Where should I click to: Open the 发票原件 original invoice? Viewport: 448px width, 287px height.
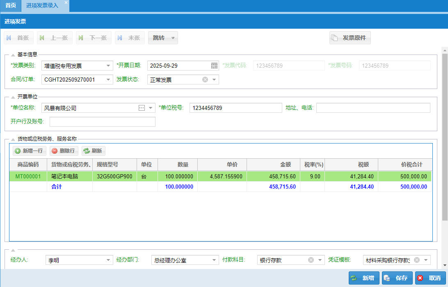coord(350,38)
